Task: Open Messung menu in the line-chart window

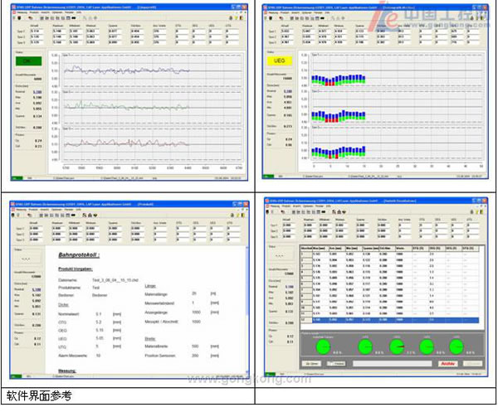Action: pyautogui.click(x=22, y=12)
